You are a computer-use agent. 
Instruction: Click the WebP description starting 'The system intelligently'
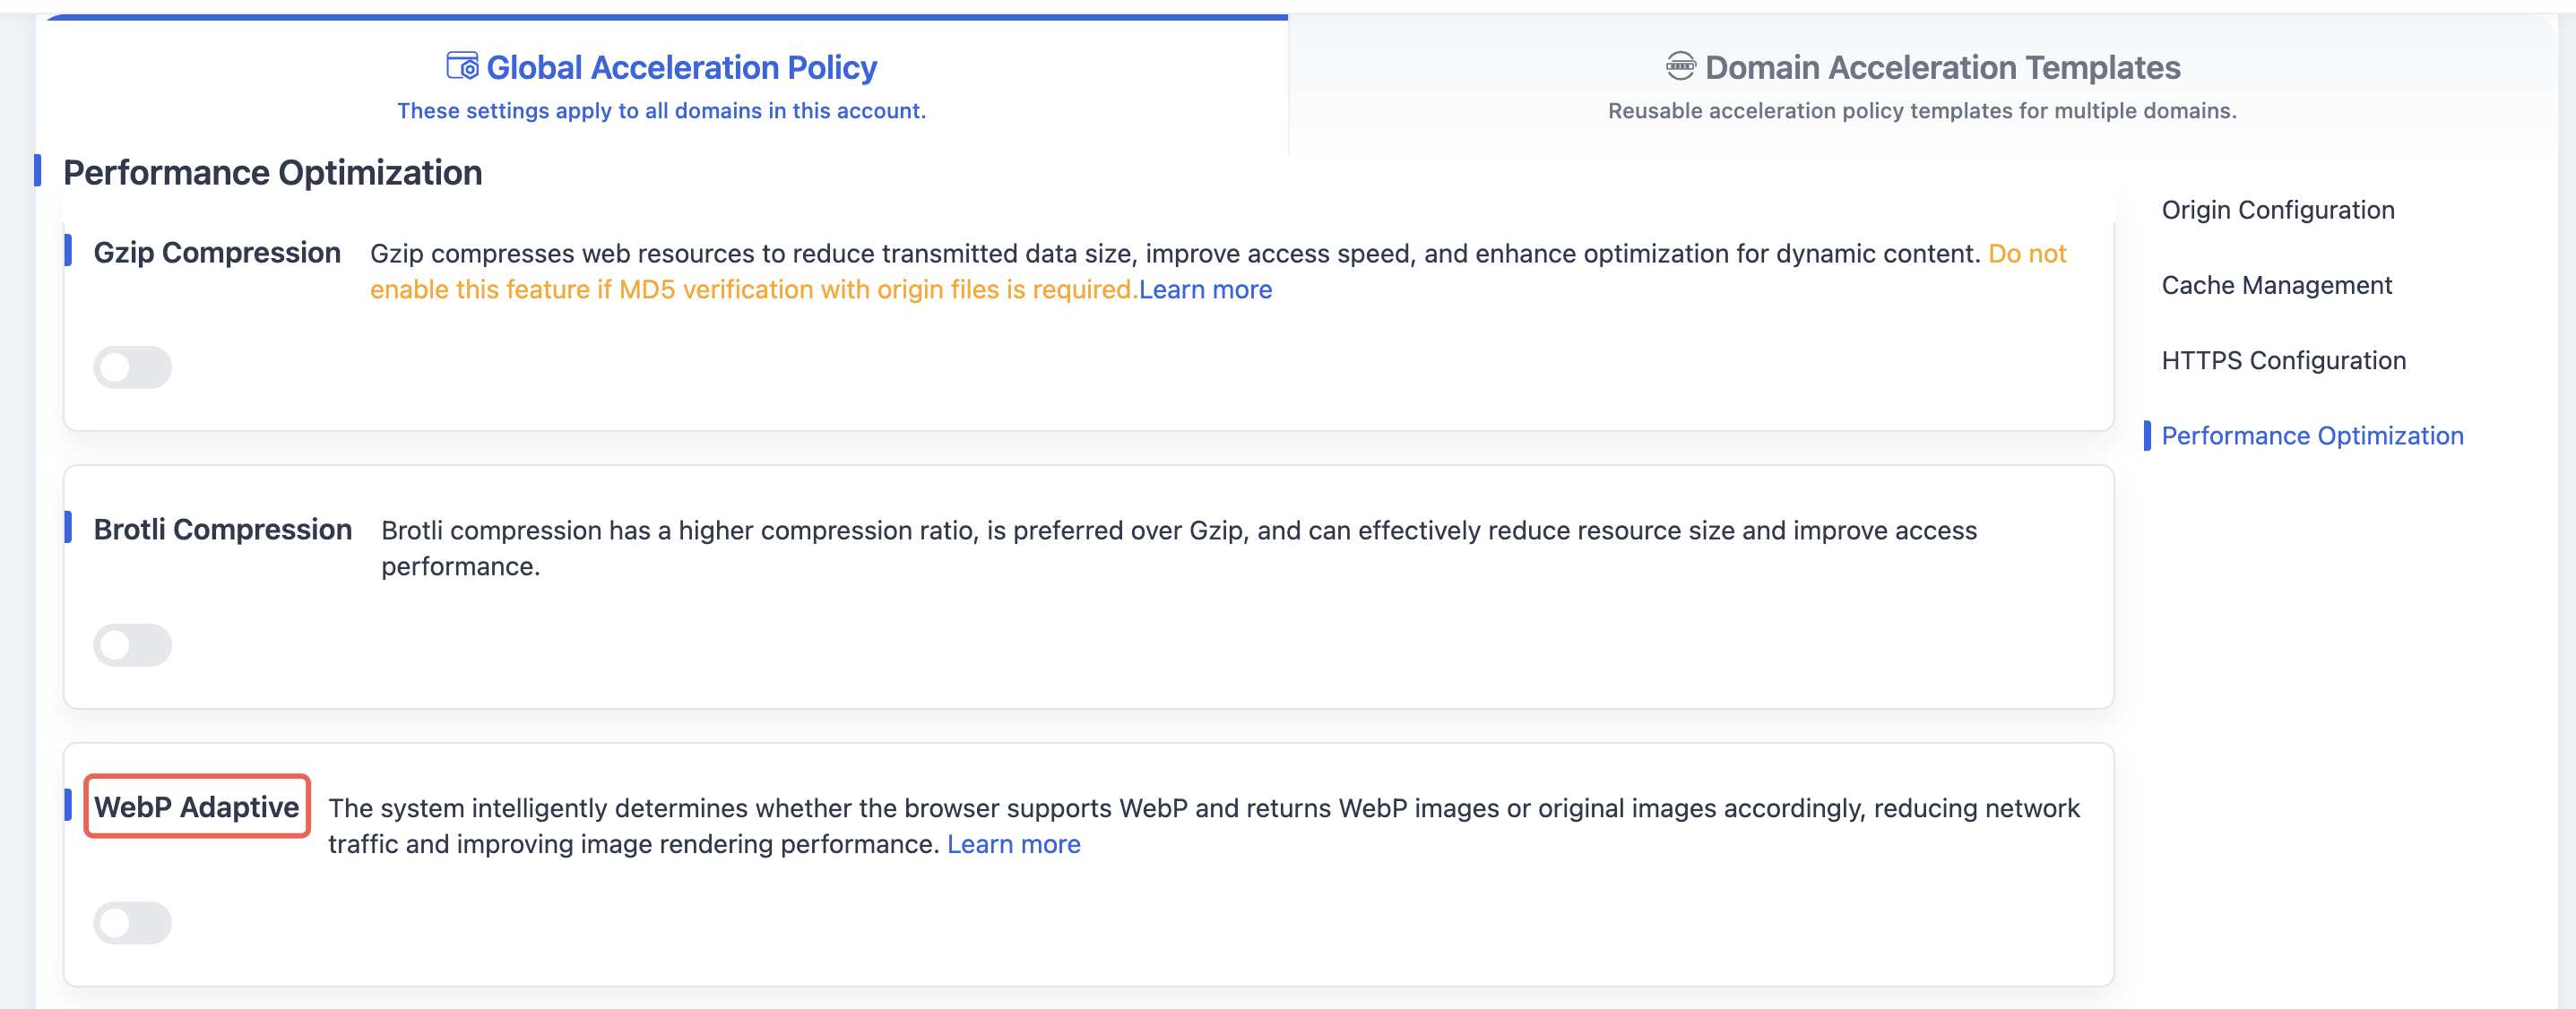coord(1204,826)
